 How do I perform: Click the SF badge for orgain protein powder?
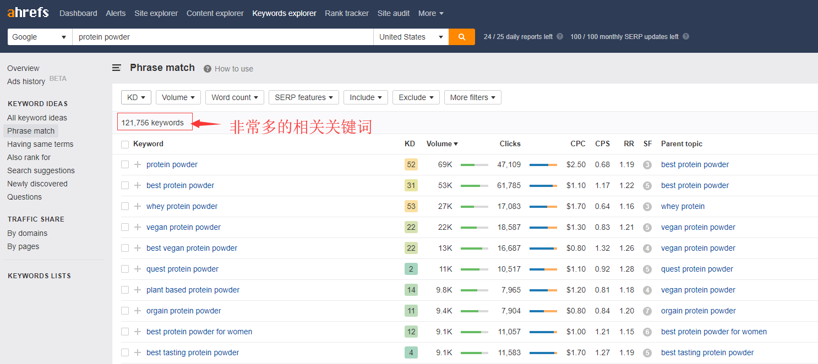coord(647,311)
